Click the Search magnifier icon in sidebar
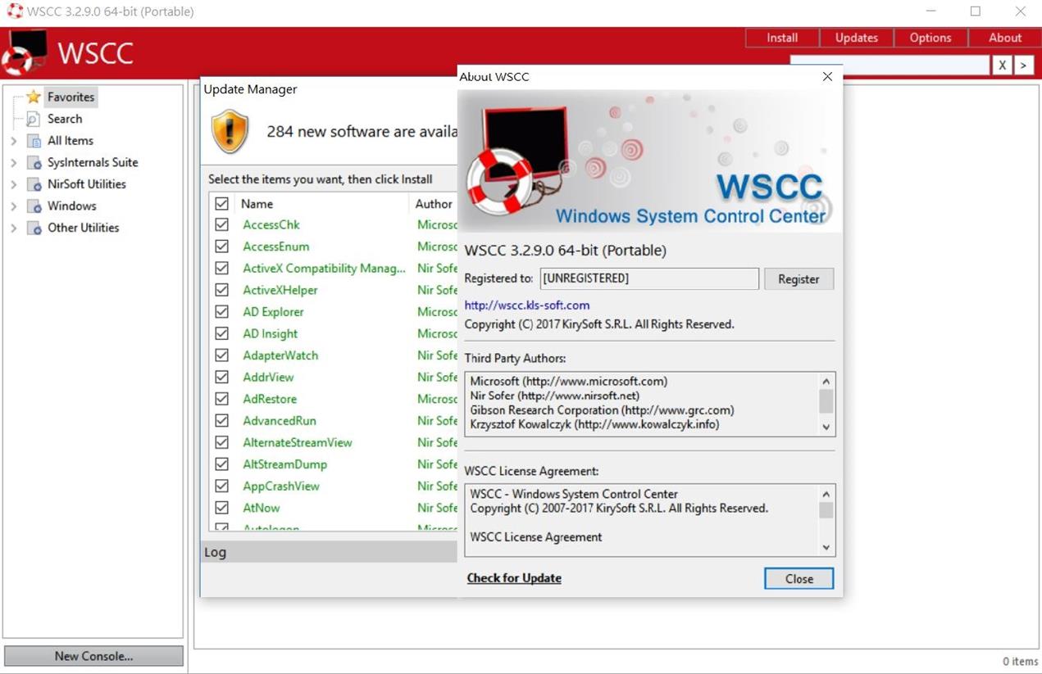This screenshot has width=1042, height=674. tap(34, 119)
